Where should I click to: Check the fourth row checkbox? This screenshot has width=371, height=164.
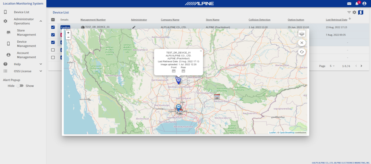[53, 50]
